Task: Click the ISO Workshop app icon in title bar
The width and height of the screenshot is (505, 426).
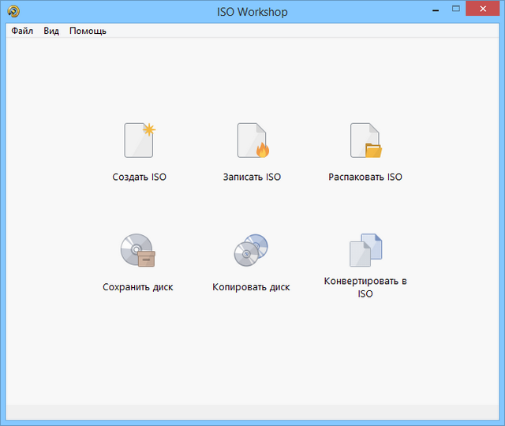Action: (13, 12)
